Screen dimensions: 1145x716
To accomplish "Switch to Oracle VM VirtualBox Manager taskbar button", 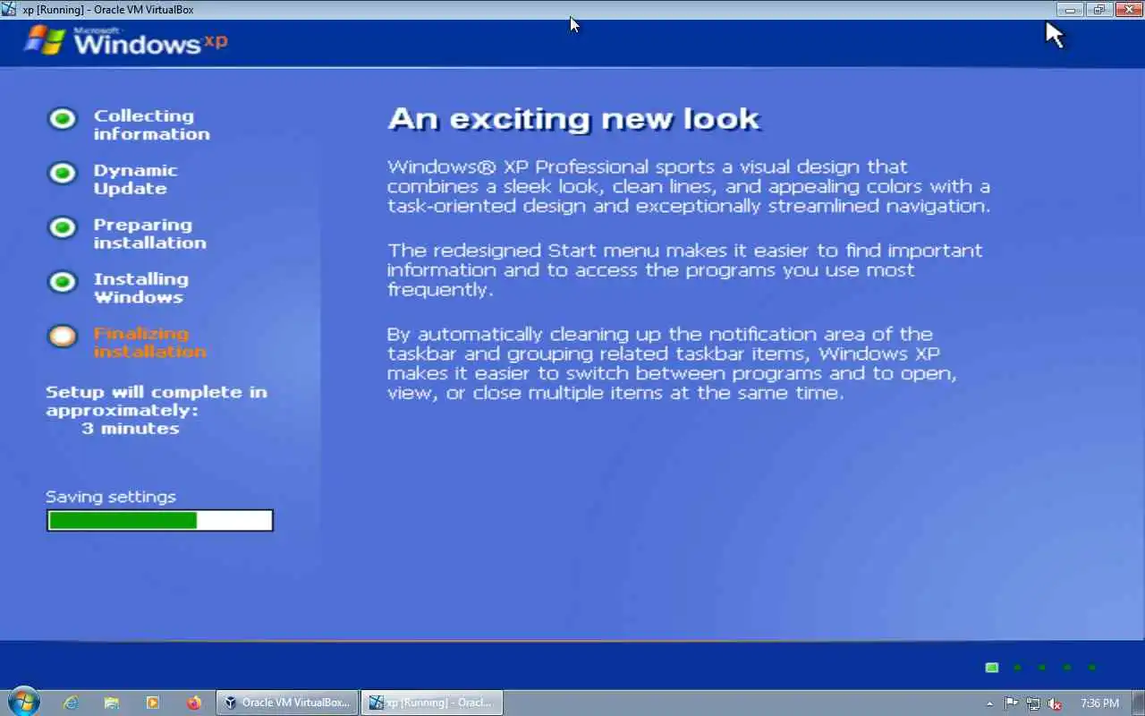I will click(x=287, y=703).
